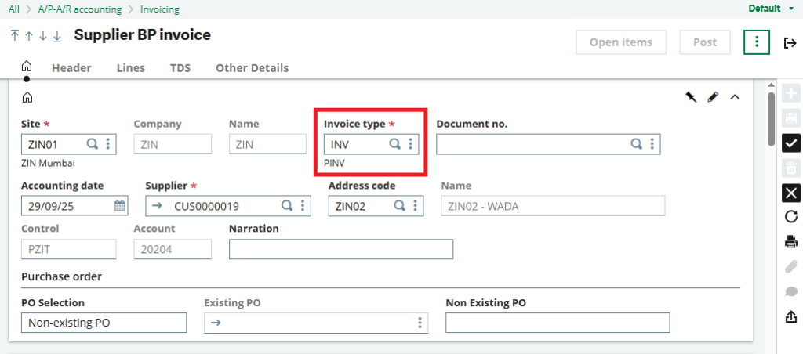803x354 pixels.
Task: Open Supplier lookup magnifier
Action: click(287, 206)
